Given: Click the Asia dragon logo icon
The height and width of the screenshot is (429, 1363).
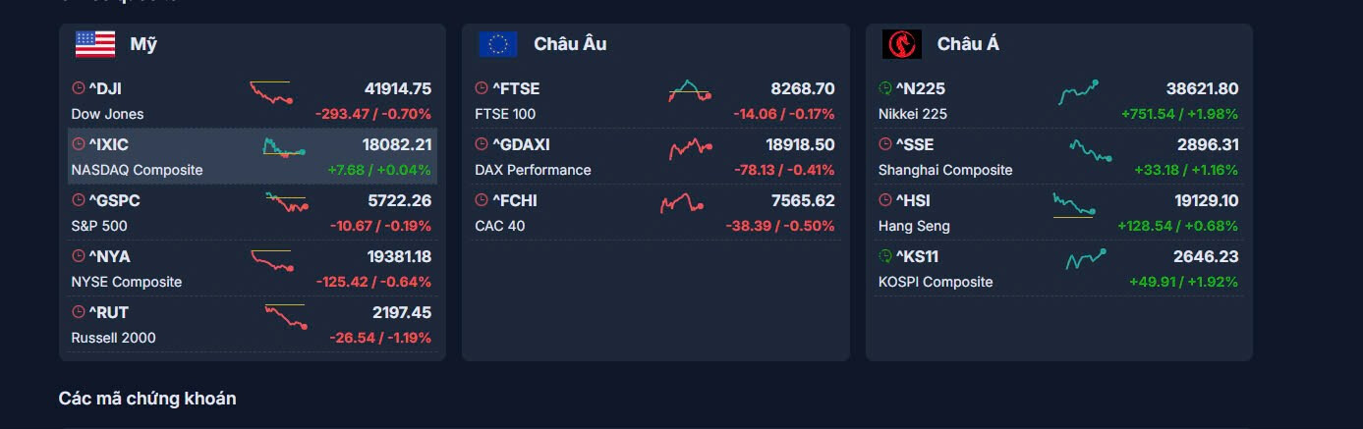Looking at the screenshot, I should (901, 44).
